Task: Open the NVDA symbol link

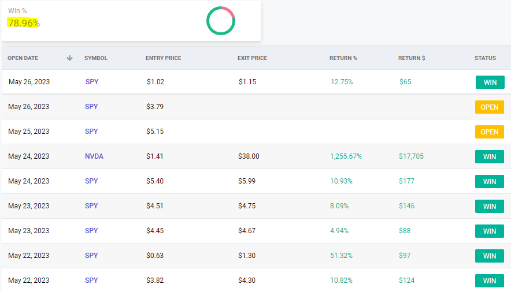Action: 94,156
